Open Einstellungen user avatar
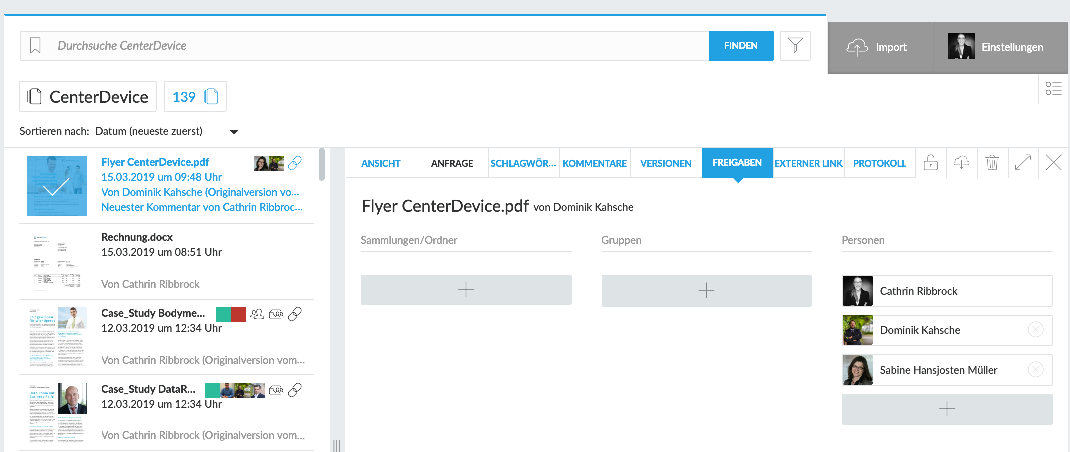The width and height of the screenshot is (1070, 452). [961, 46]
